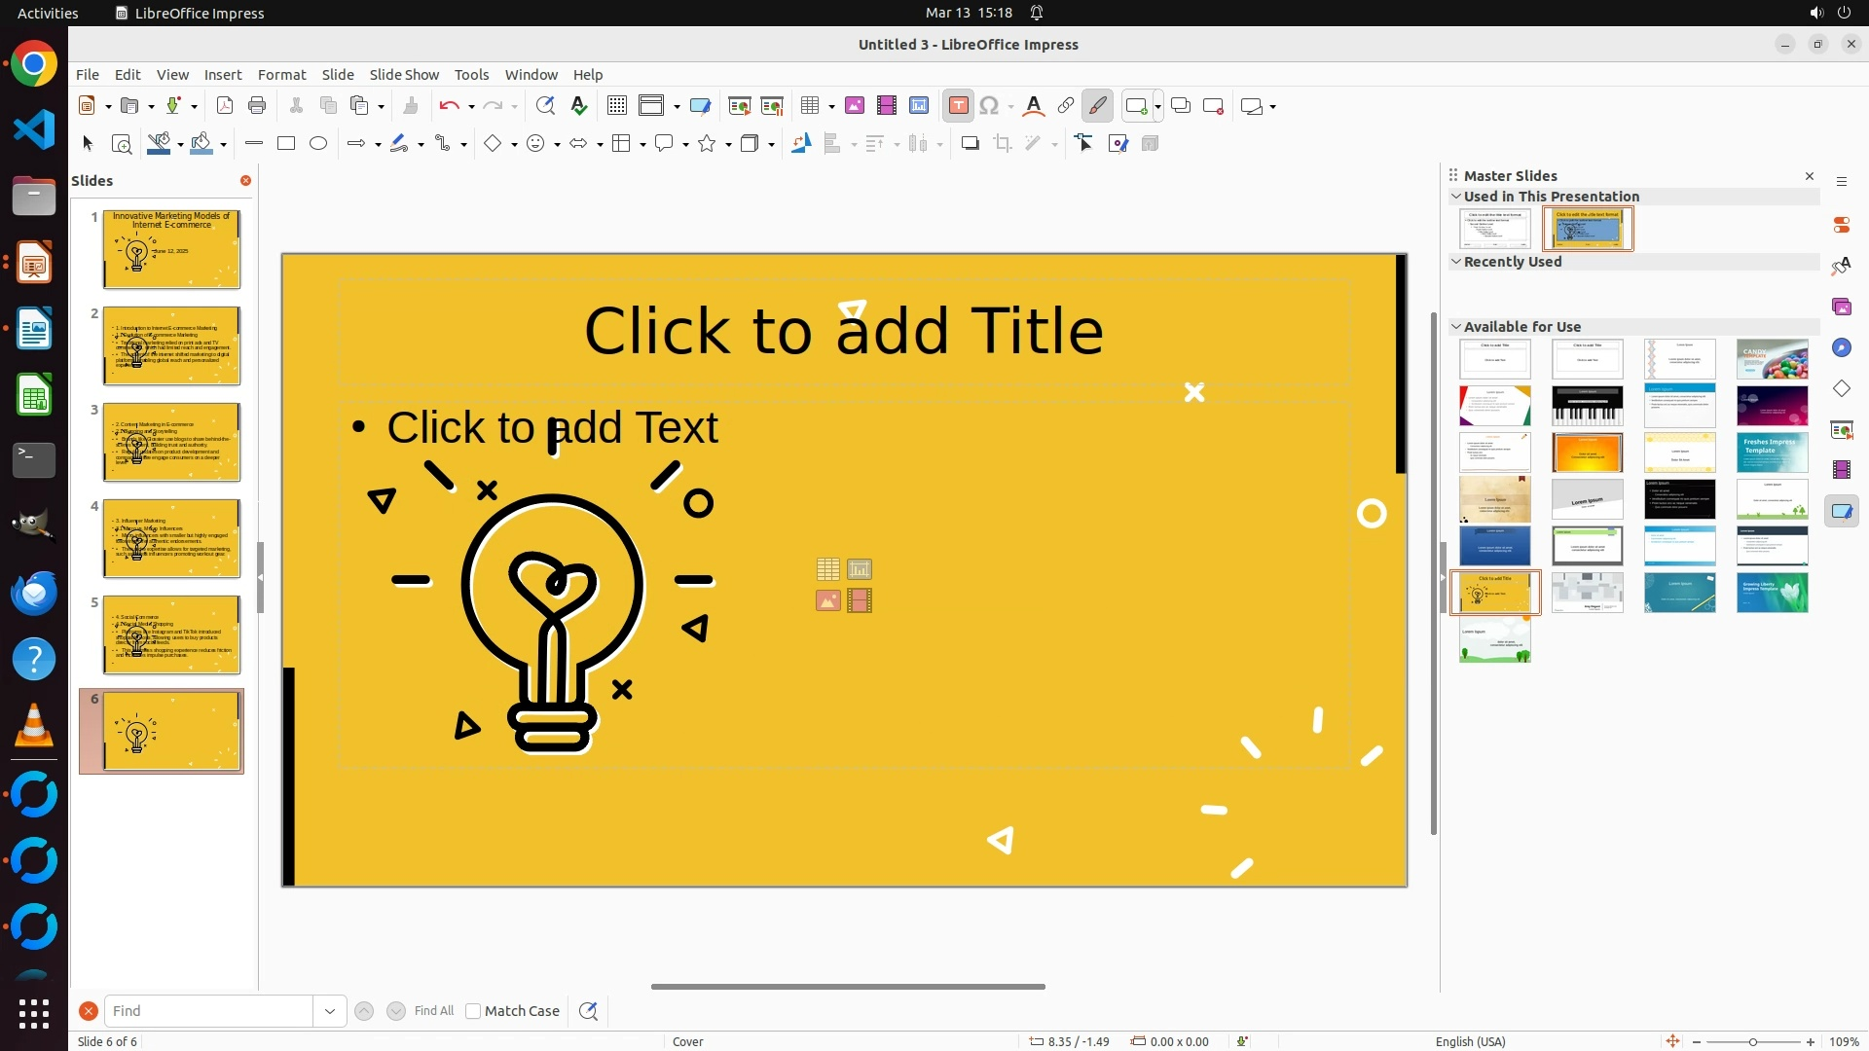Click the Find All button
The image size is (1869, 1051).
point(433,1011)
